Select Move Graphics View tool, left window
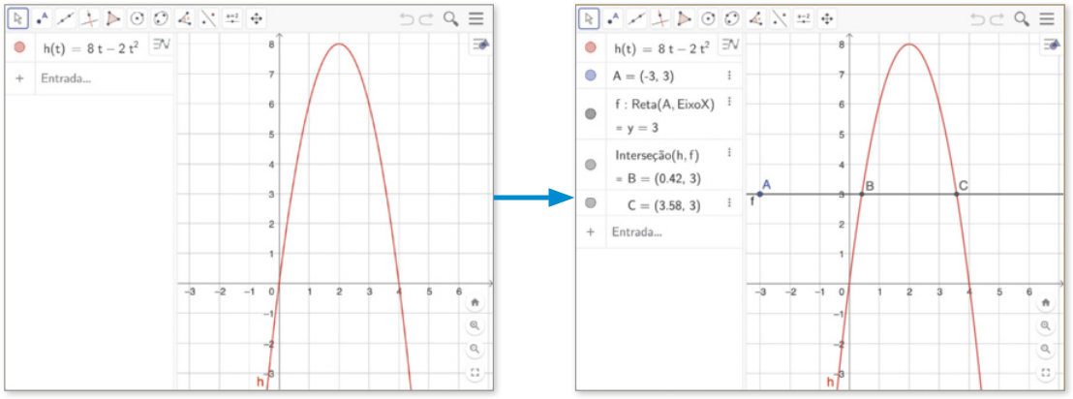The width and height of the screenshot is (1073, 399). [257, 19]
